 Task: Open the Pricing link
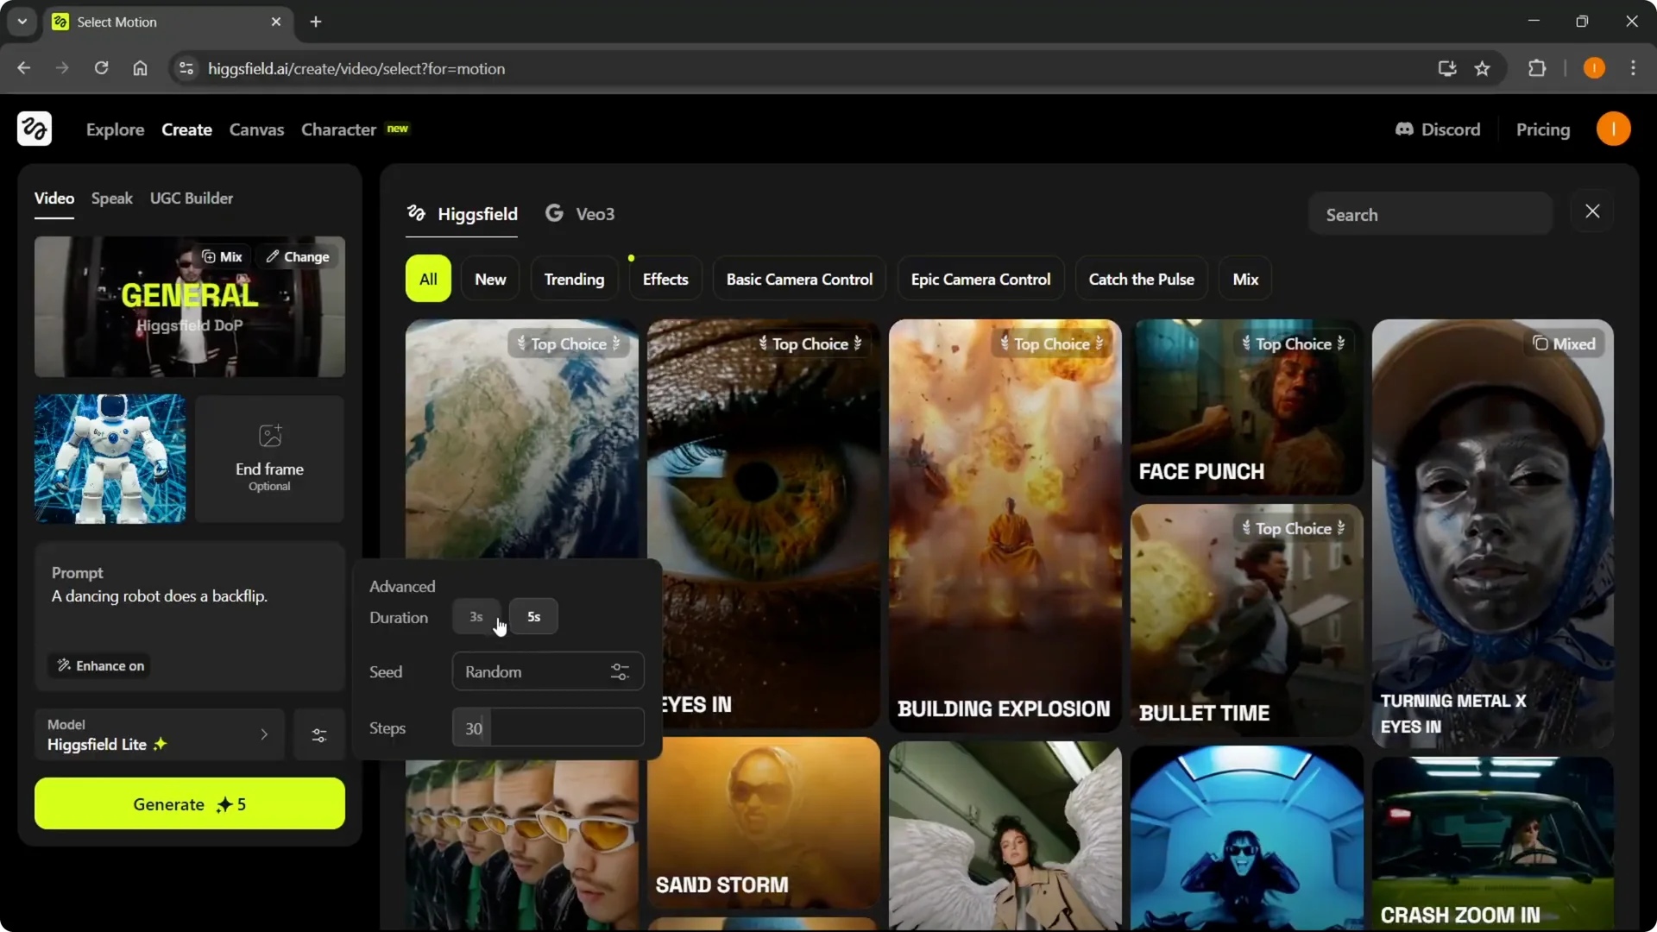click(x=1544, y=129)
